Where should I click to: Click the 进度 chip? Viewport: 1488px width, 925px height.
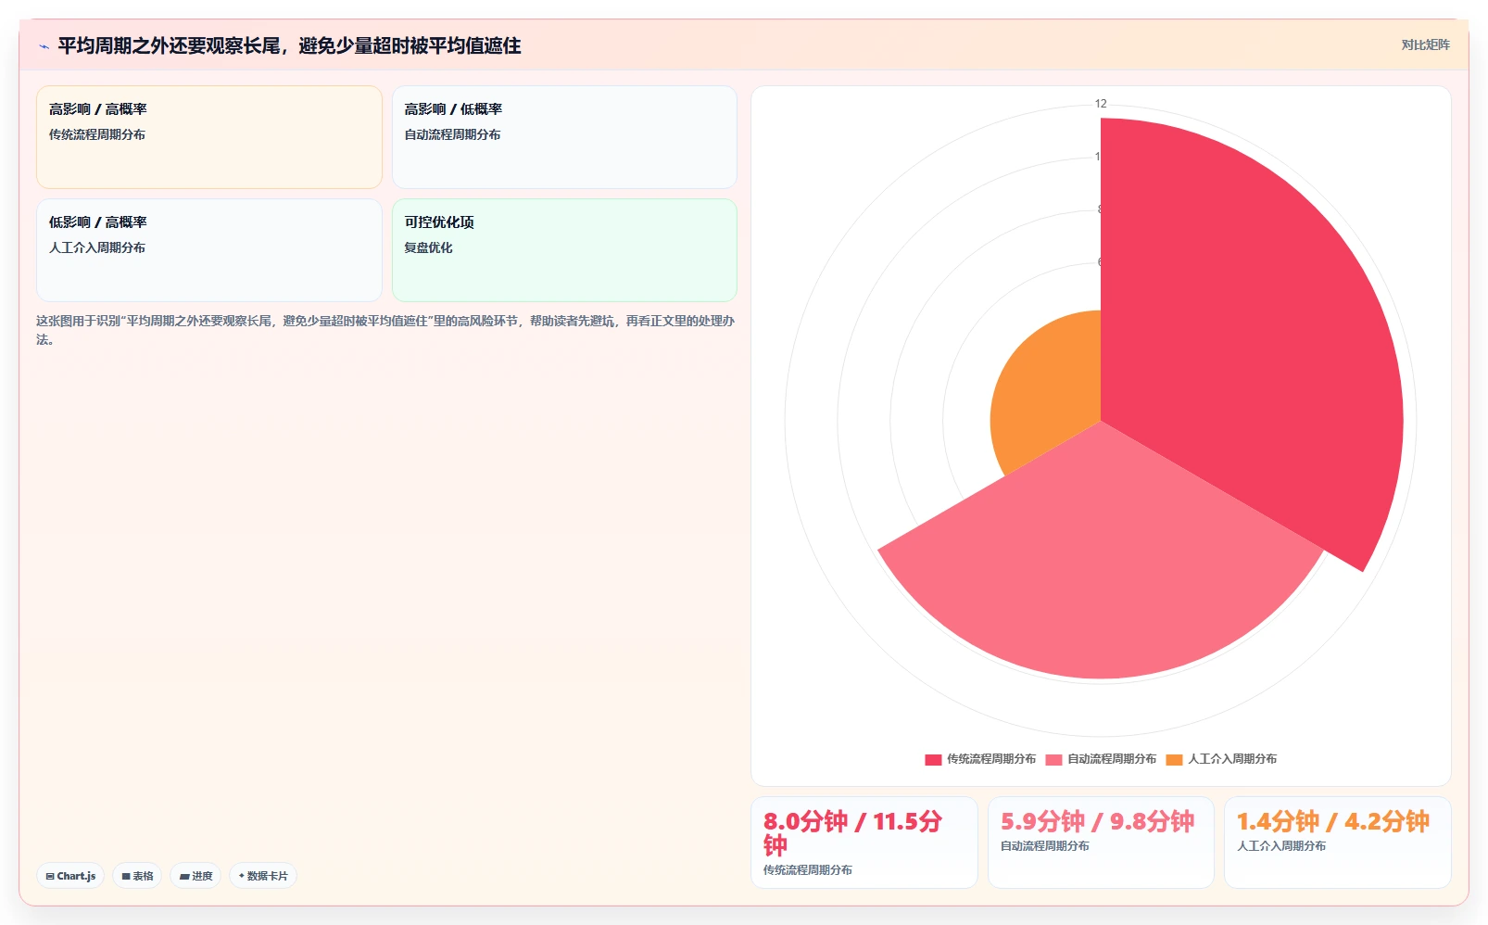[195, 876]
